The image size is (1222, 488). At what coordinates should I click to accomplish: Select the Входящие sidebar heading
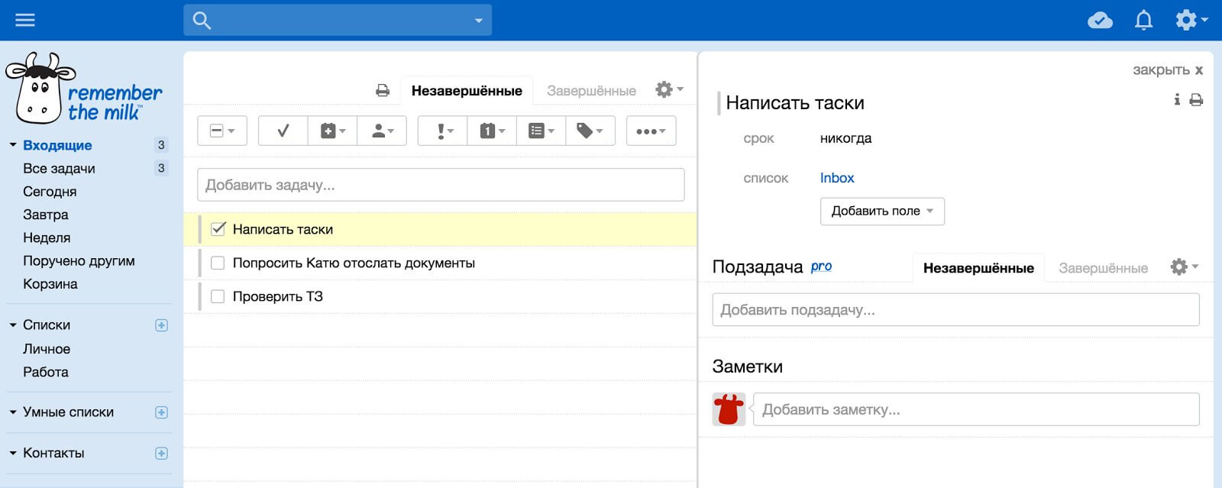(57, 145)
